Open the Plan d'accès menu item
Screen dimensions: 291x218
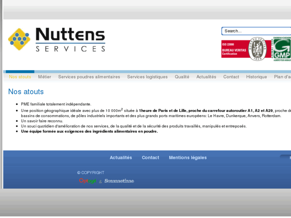tap(283, 77)
